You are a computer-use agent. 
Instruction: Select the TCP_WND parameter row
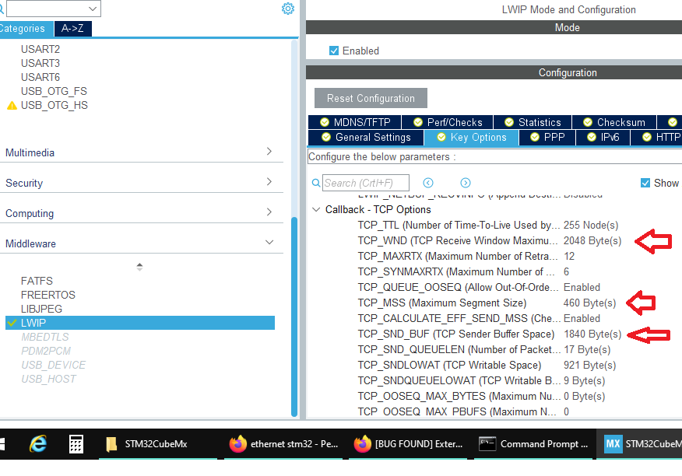pos(490,241)
